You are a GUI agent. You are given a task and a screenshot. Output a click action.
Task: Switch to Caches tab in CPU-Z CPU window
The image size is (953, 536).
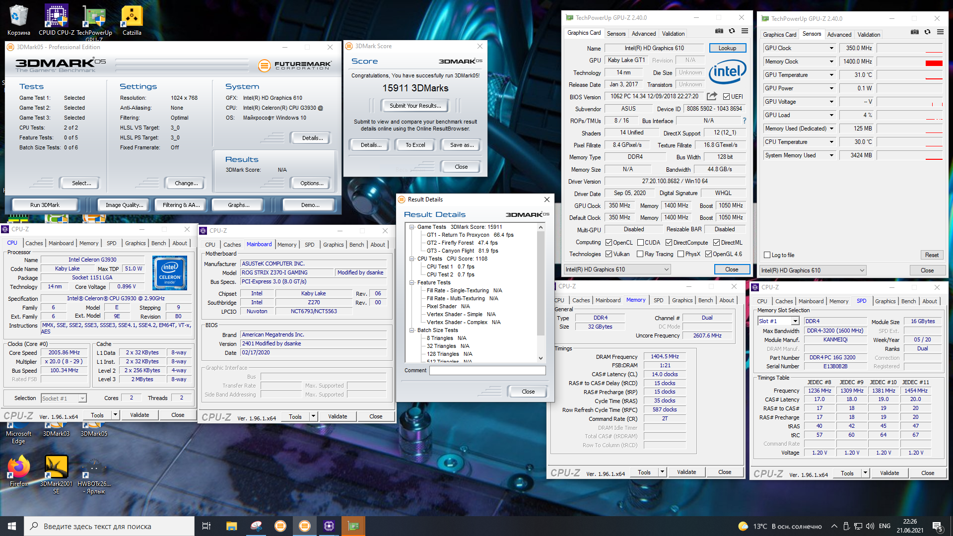click(34, 243)
